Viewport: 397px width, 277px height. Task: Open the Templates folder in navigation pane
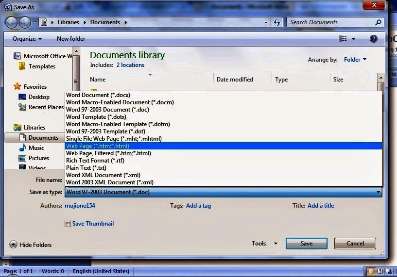click(x=37, y=66)
